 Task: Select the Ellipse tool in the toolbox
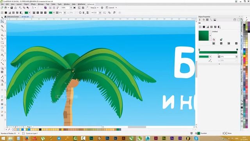point(2,46)
